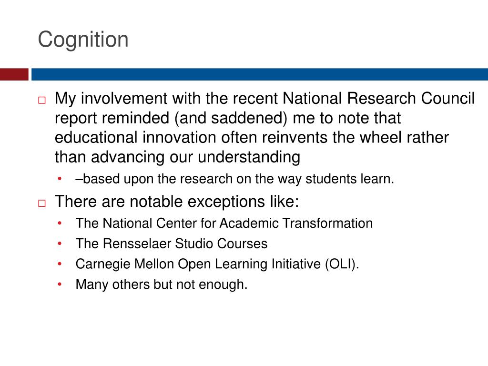Screen dimensions: 488x366
Task: Click 'Many others but not enough.' text
Action: [162, 285]
